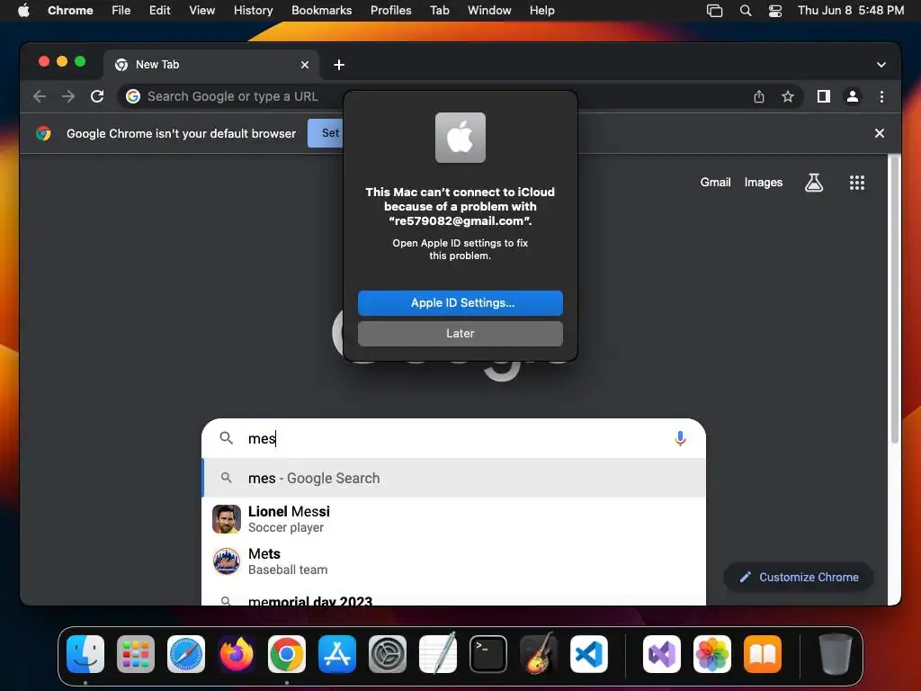Launch GarageBand from the Dock
This screenshot has height=691, width=921.
pyautogui.click(x=538, y=653)
